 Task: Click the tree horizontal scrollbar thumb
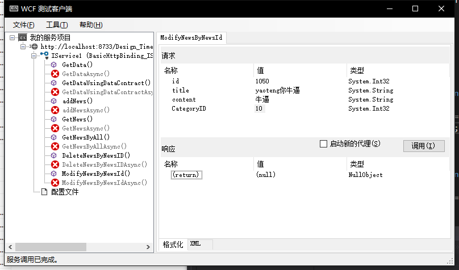click(51, 247)
